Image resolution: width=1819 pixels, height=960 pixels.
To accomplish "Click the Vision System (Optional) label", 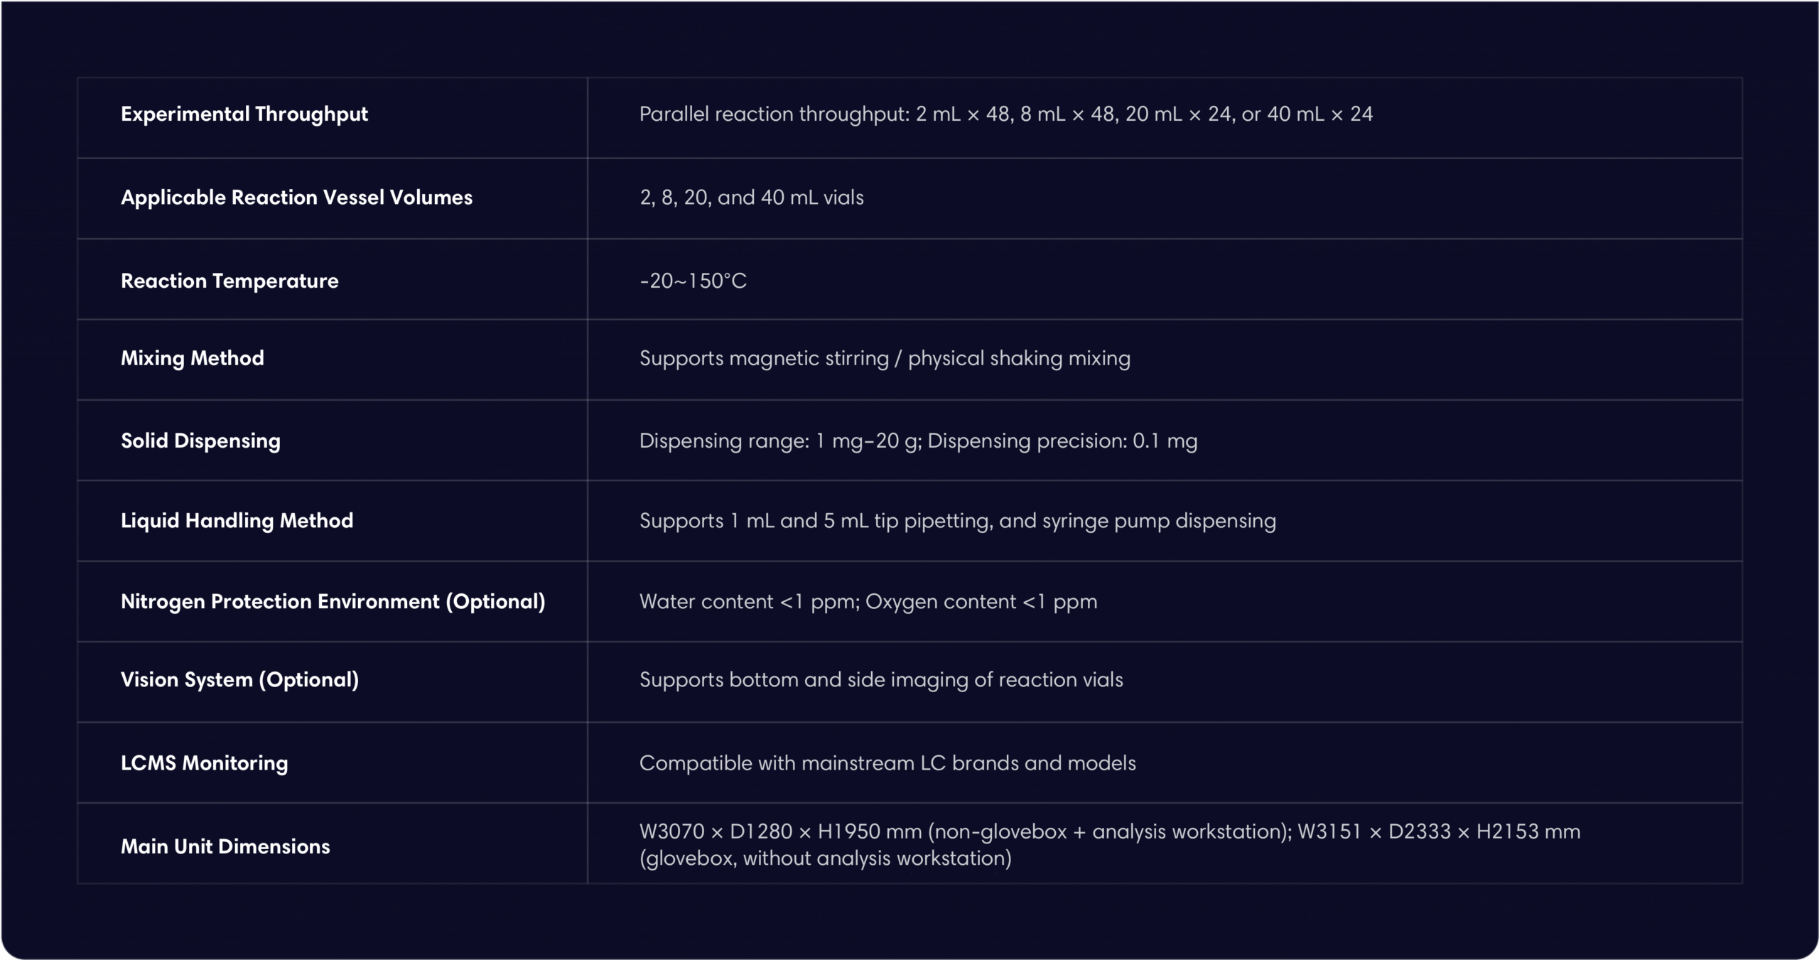I will pos(239,680).
